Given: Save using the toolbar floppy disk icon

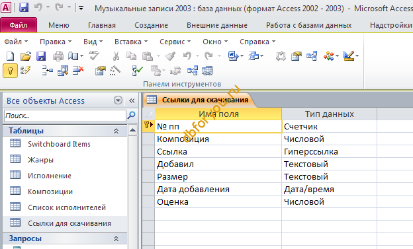Looking at the screenshot, I should pos(41,56).
